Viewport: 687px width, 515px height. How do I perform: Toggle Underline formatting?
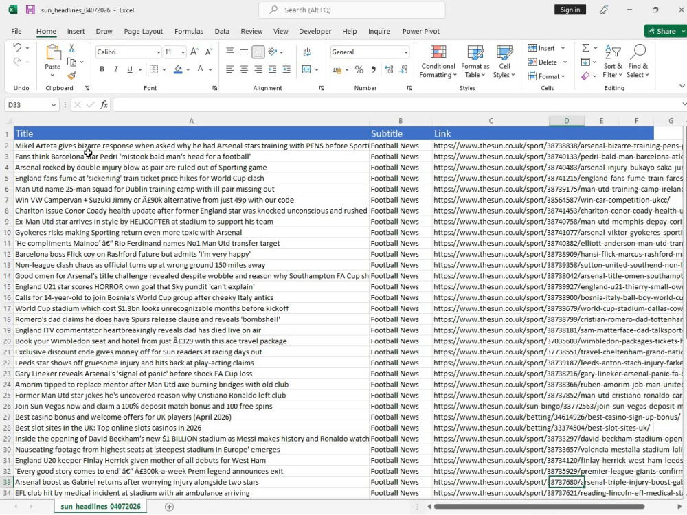click(130, 69)
